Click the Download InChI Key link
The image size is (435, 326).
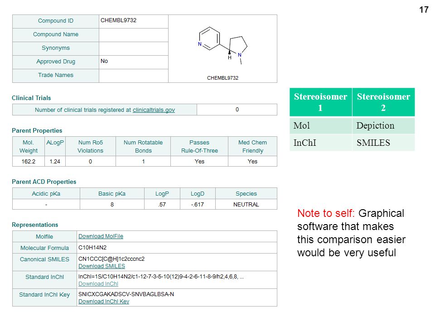click(x=104, y=302)
